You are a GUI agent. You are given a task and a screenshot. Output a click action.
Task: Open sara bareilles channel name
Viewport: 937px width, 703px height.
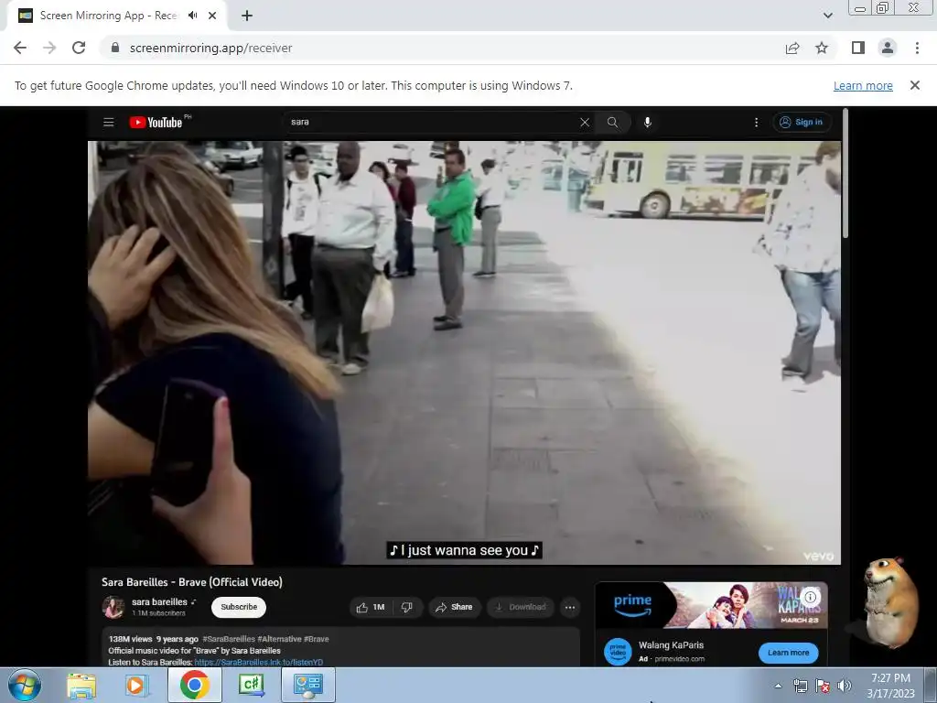pyautogui.click(x=159, y=601)
